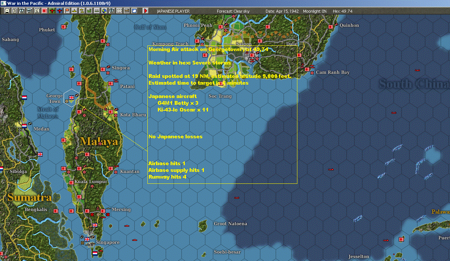Click the 'Morning Air attack on Georgetown' report line
The image size is (450, 261).
click(x=208, y=49)
